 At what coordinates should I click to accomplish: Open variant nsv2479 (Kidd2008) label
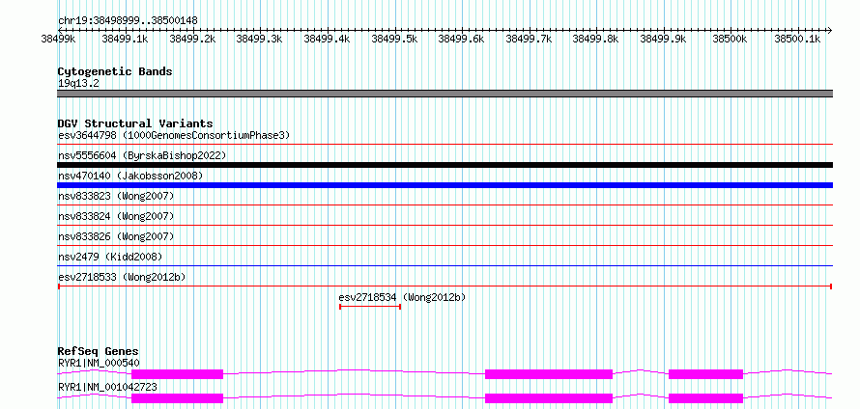110,257
